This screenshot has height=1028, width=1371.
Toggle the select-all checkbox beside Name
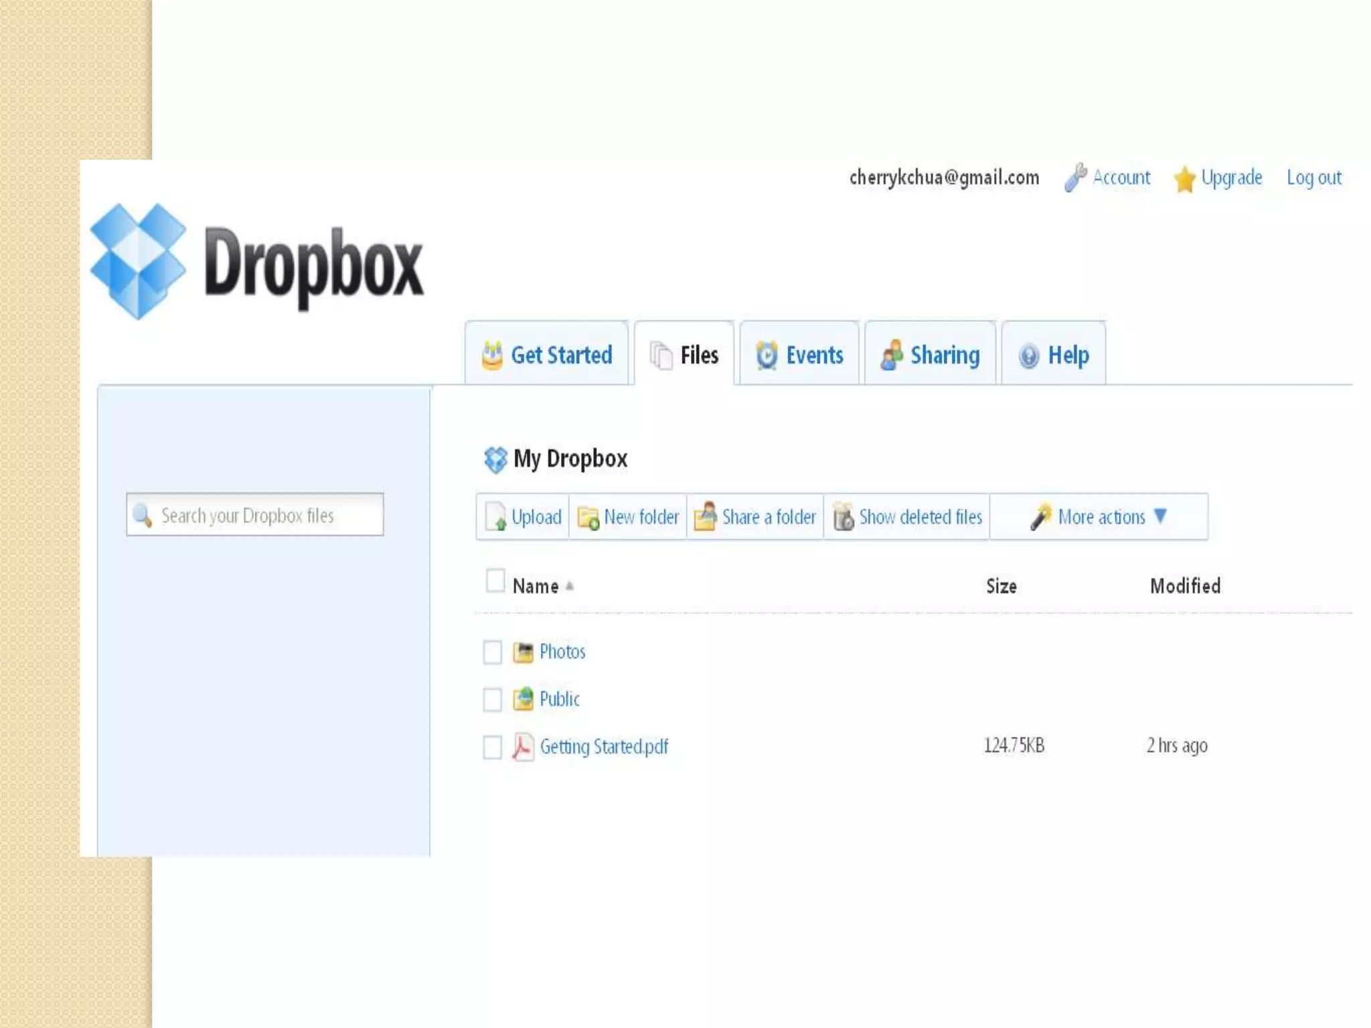pyautogui.click(x=495, y=581)
